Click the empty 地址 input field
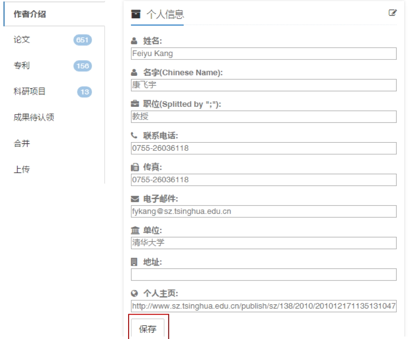The width and height of the screenshot is (408, 339). (x=263, y=274)
